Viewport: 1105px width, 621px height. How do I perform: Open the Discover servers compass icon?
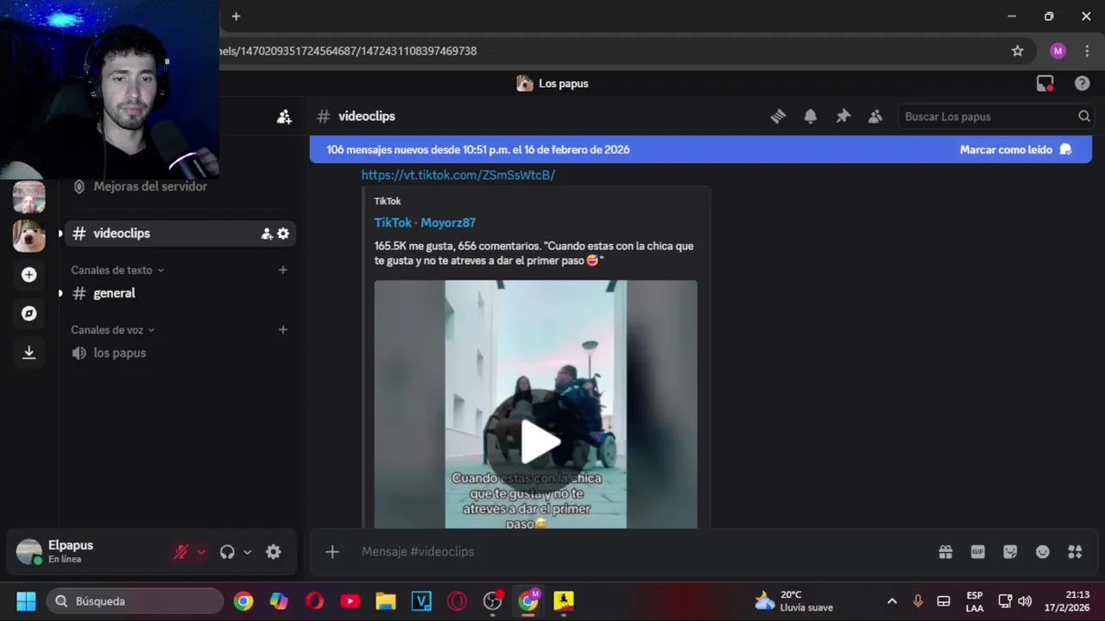29,313
